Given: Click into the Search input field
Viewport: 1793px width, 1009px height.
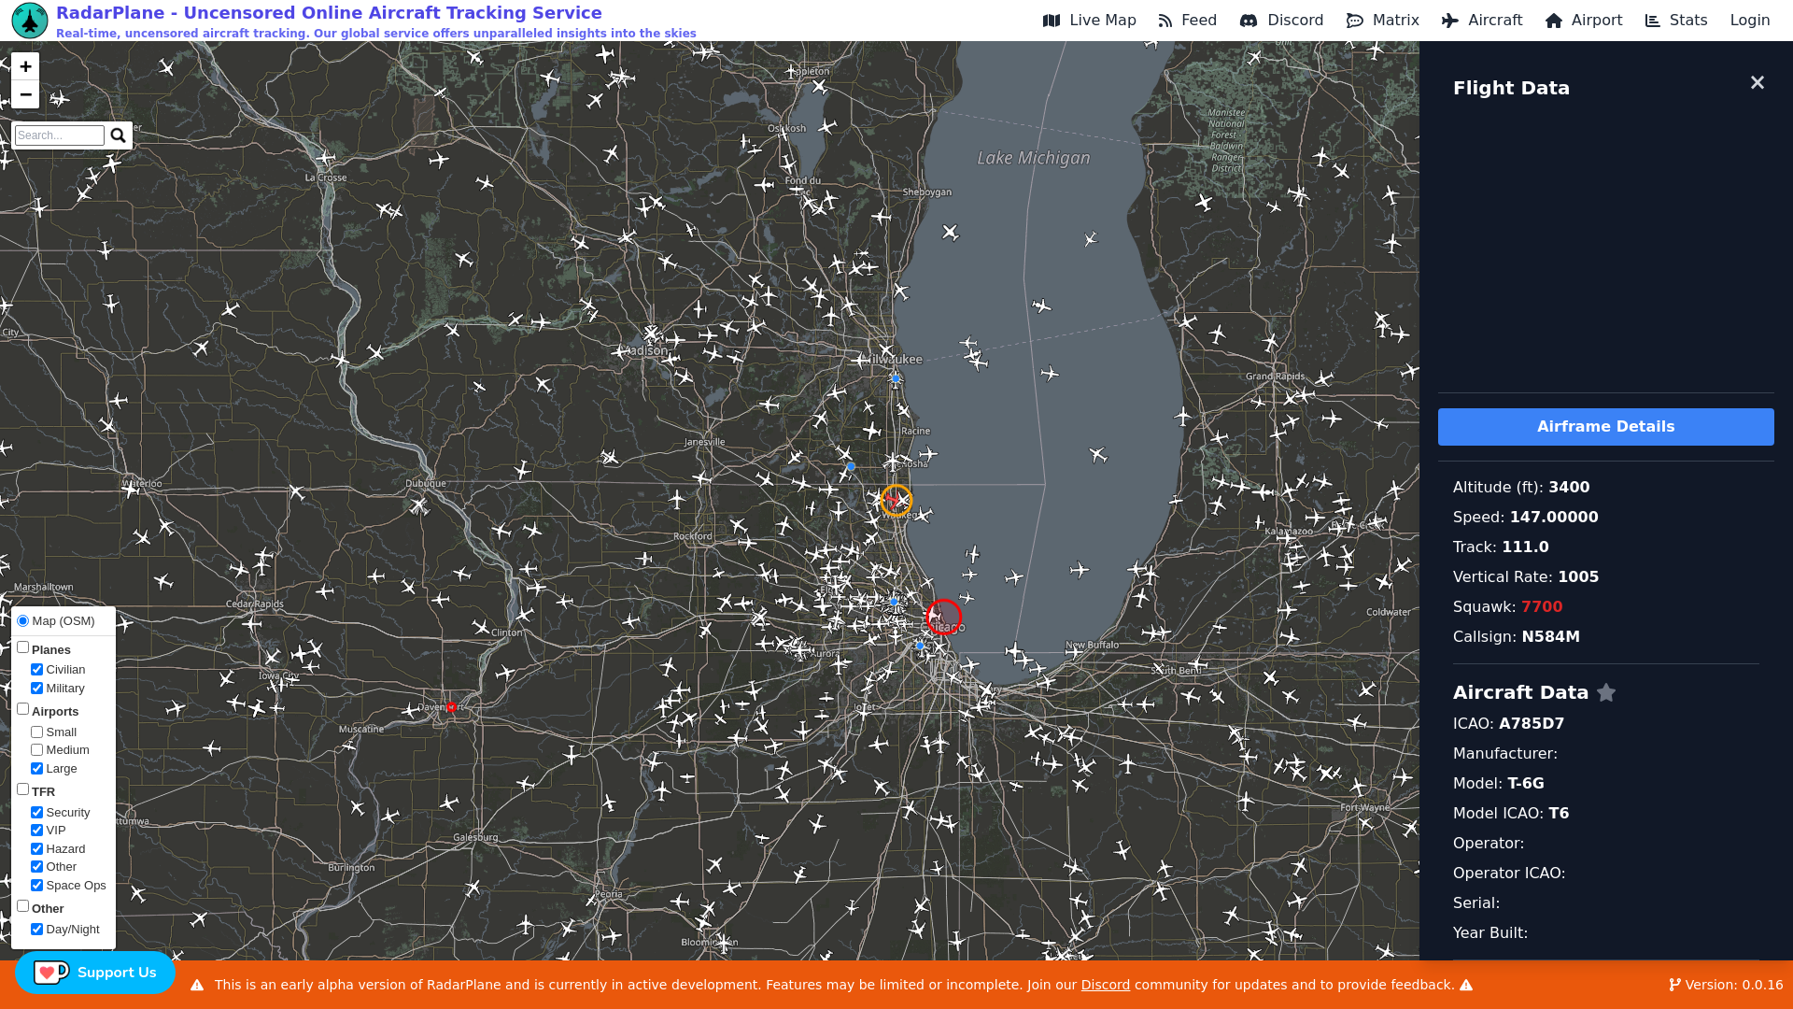Looking at the screenshot, I should tap(59, 135).
